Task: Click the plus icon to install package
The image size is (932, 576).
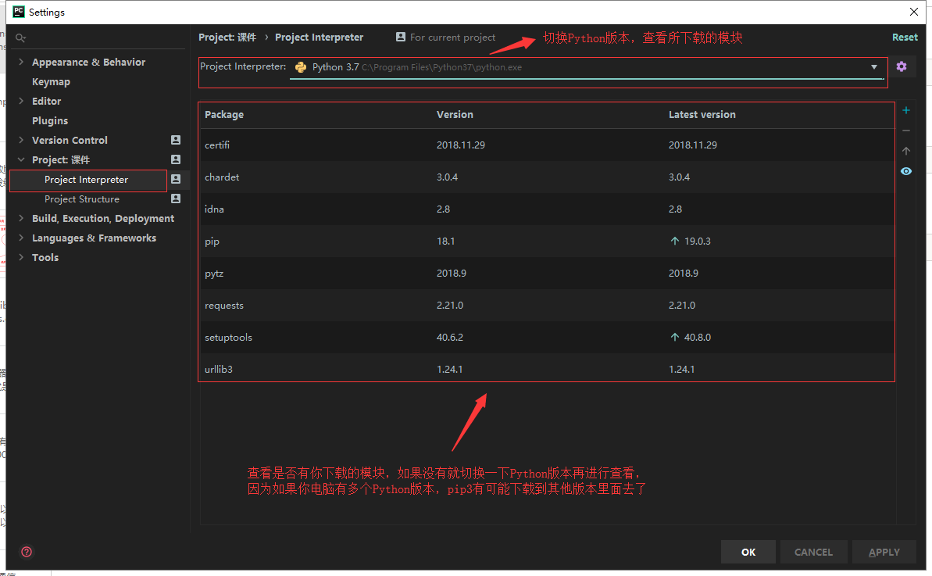Action: tap(906, 110)
